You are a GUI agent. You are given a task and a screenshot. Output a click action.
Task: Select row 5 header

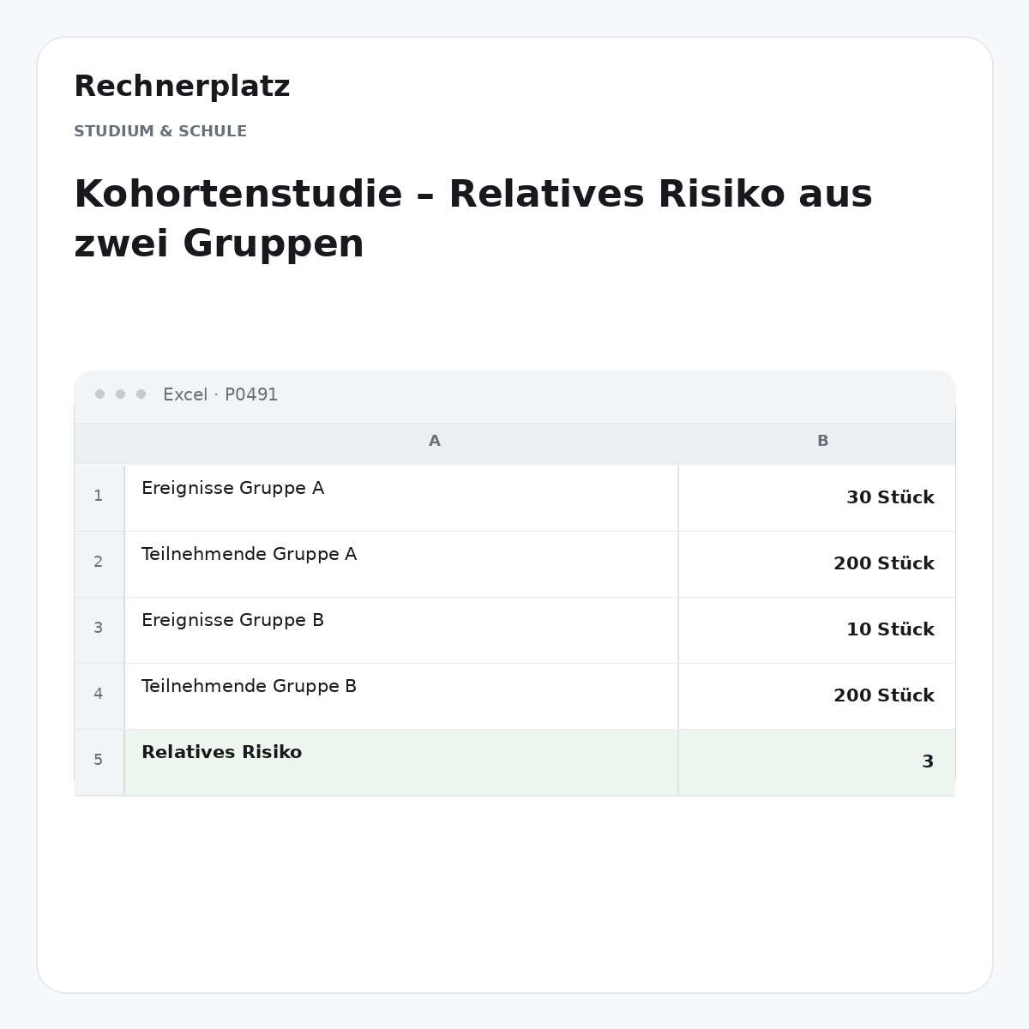pyautogui.click(x=99, y=761)
